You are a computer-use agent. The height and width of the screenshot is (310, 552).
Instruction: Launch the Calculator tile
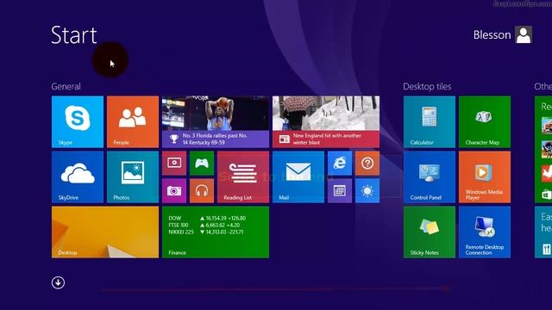430,121
